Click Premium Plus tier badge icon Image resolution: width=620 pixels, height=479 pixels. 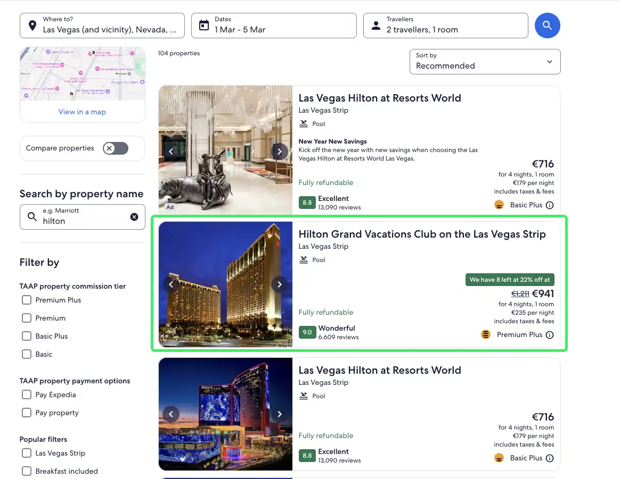click(x=486, y=334)
